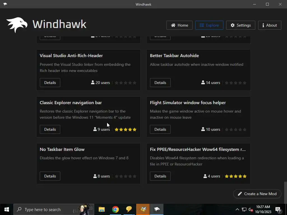This screenshot has width=287, height=215.
Task: Click user icon beside 4 users
Action: pyautogui.click(x=205, y=176)
